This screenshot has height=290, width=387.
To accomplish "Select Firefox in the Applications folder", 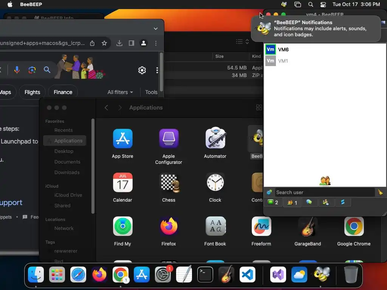I will pos(169,226).
